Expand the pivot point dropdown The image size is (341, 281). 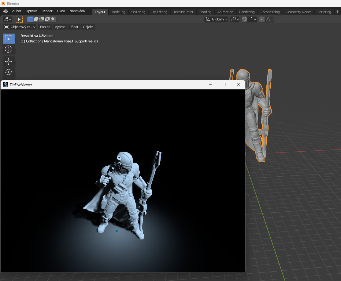click(235, 19)
